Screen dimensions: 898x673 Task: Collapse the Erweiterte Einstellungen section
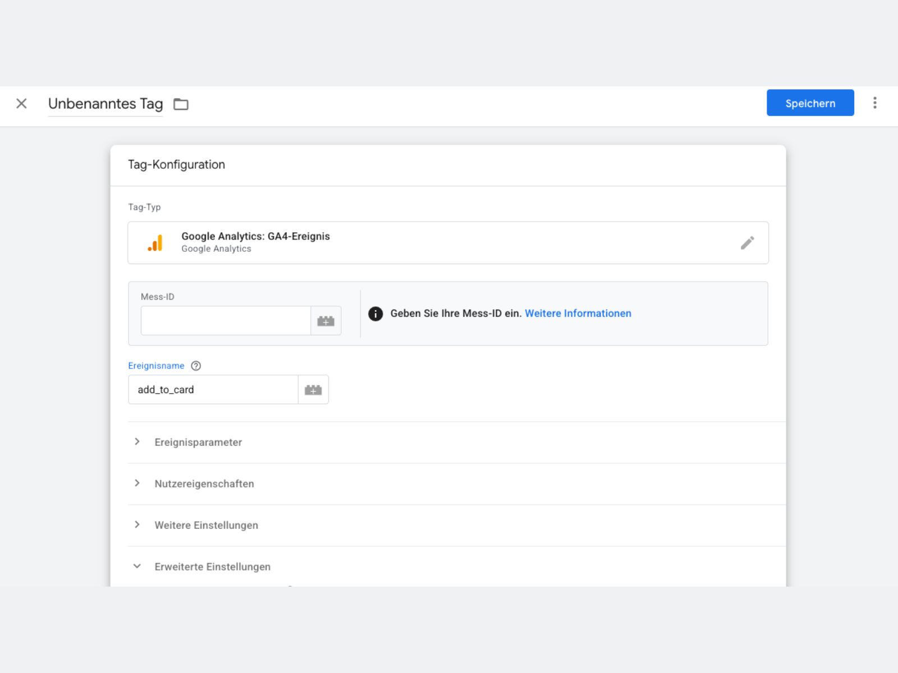[457, 566]
